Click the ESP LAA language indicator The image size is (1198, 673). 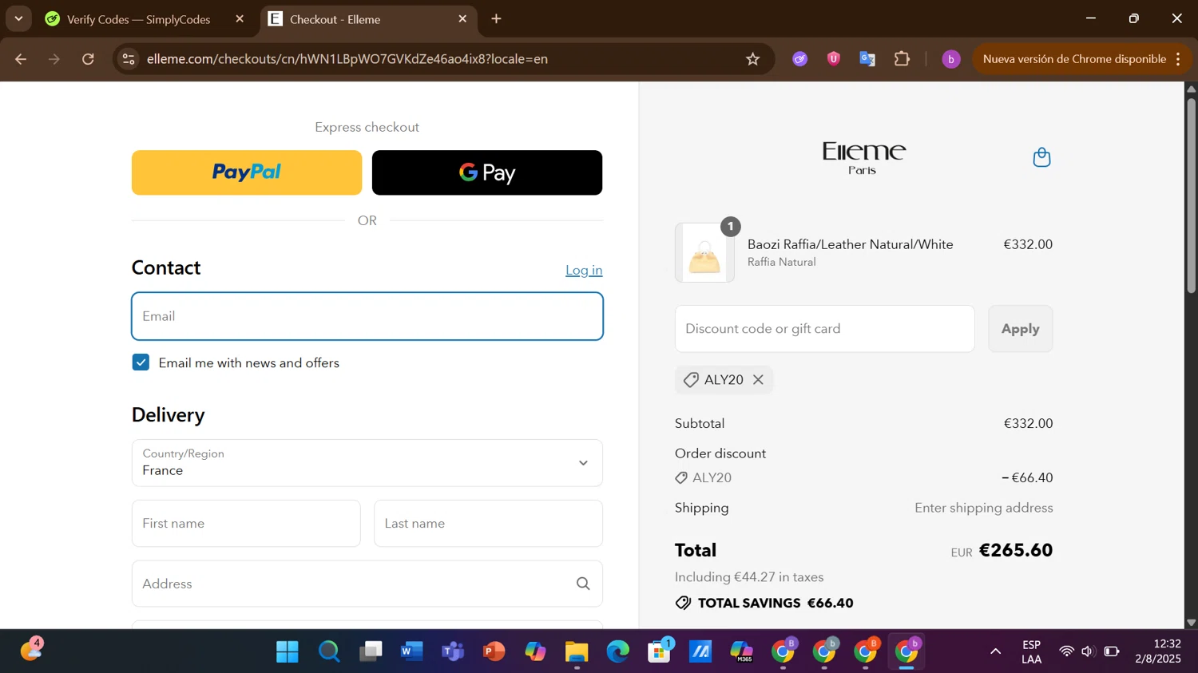click(x=1031, y=652)
